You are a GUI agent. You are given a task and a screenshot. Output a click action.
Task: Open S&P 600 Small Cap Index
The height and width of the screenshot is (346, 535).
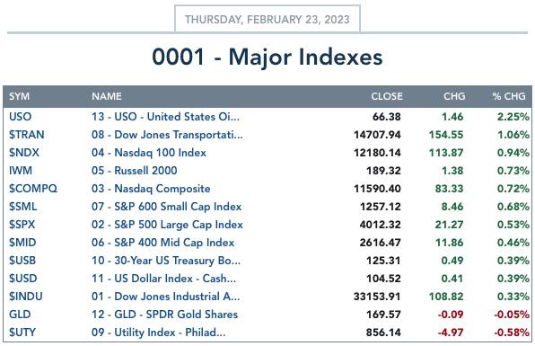point(166,207)
